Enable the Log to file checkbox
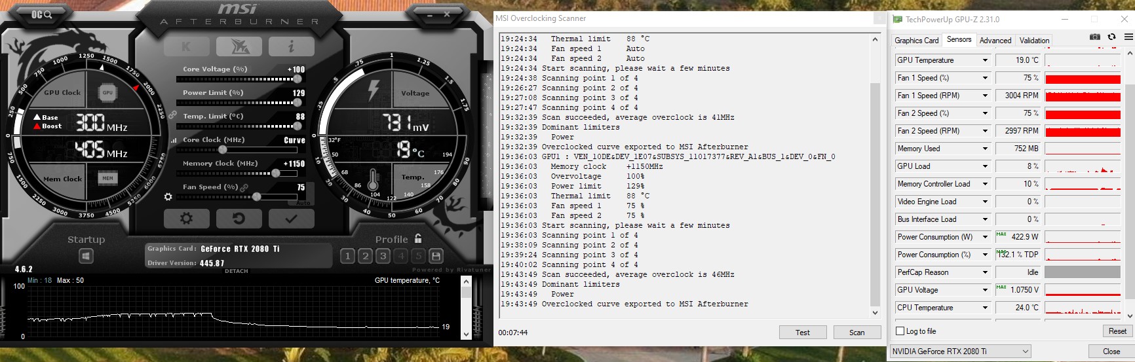 (900, 331)
